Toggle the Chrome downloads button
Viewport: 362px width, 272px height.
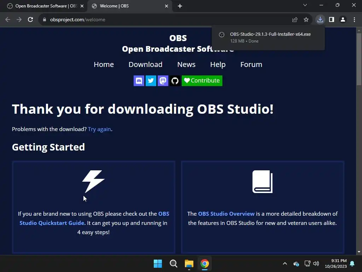click(x=320, y=20)
